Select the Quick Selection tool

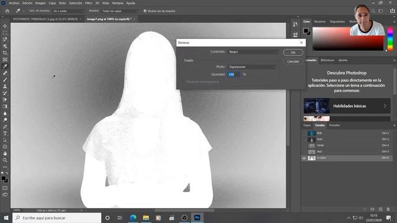pyautogui.click(x=5, y=46)
